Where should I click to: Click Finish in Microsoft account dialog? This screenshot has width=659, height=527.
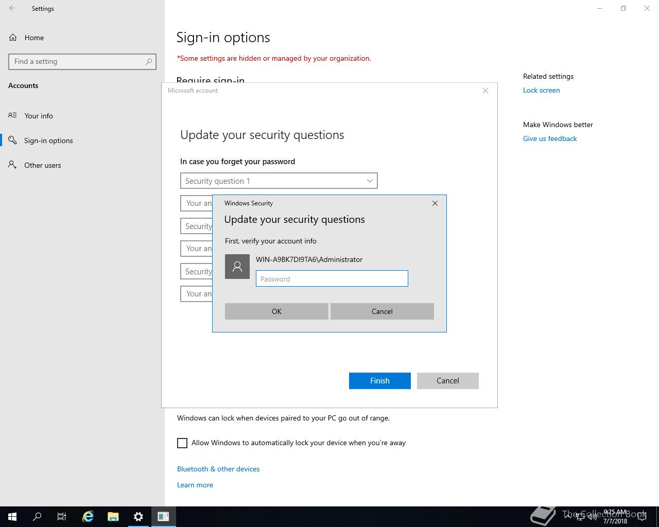[x=380, y=381]
